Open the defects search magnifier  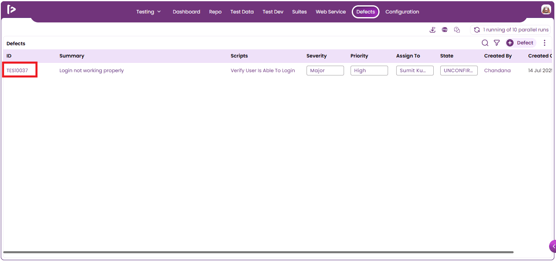485,43
